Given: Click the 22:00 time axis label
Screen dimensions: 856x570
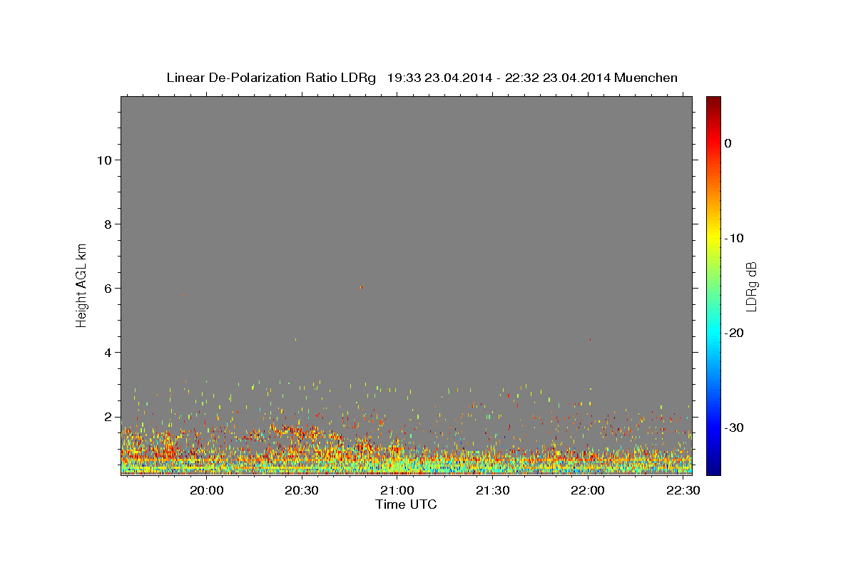Looking at the screenshot, I should 588,490.
